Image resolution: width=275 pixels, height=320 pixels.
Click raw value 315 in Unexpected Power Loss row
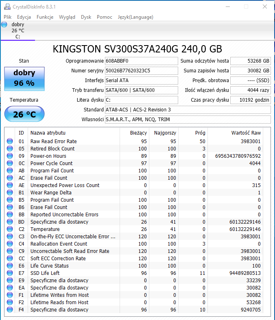(x=256, y=185)
